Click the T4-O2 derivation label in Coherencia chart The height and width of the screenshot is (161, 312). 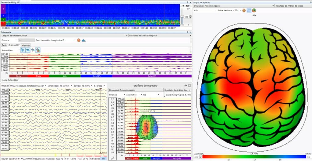tap(5, 70)
